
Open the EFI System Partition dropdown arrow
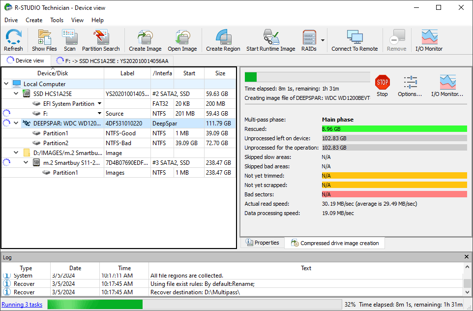point(99,103)
